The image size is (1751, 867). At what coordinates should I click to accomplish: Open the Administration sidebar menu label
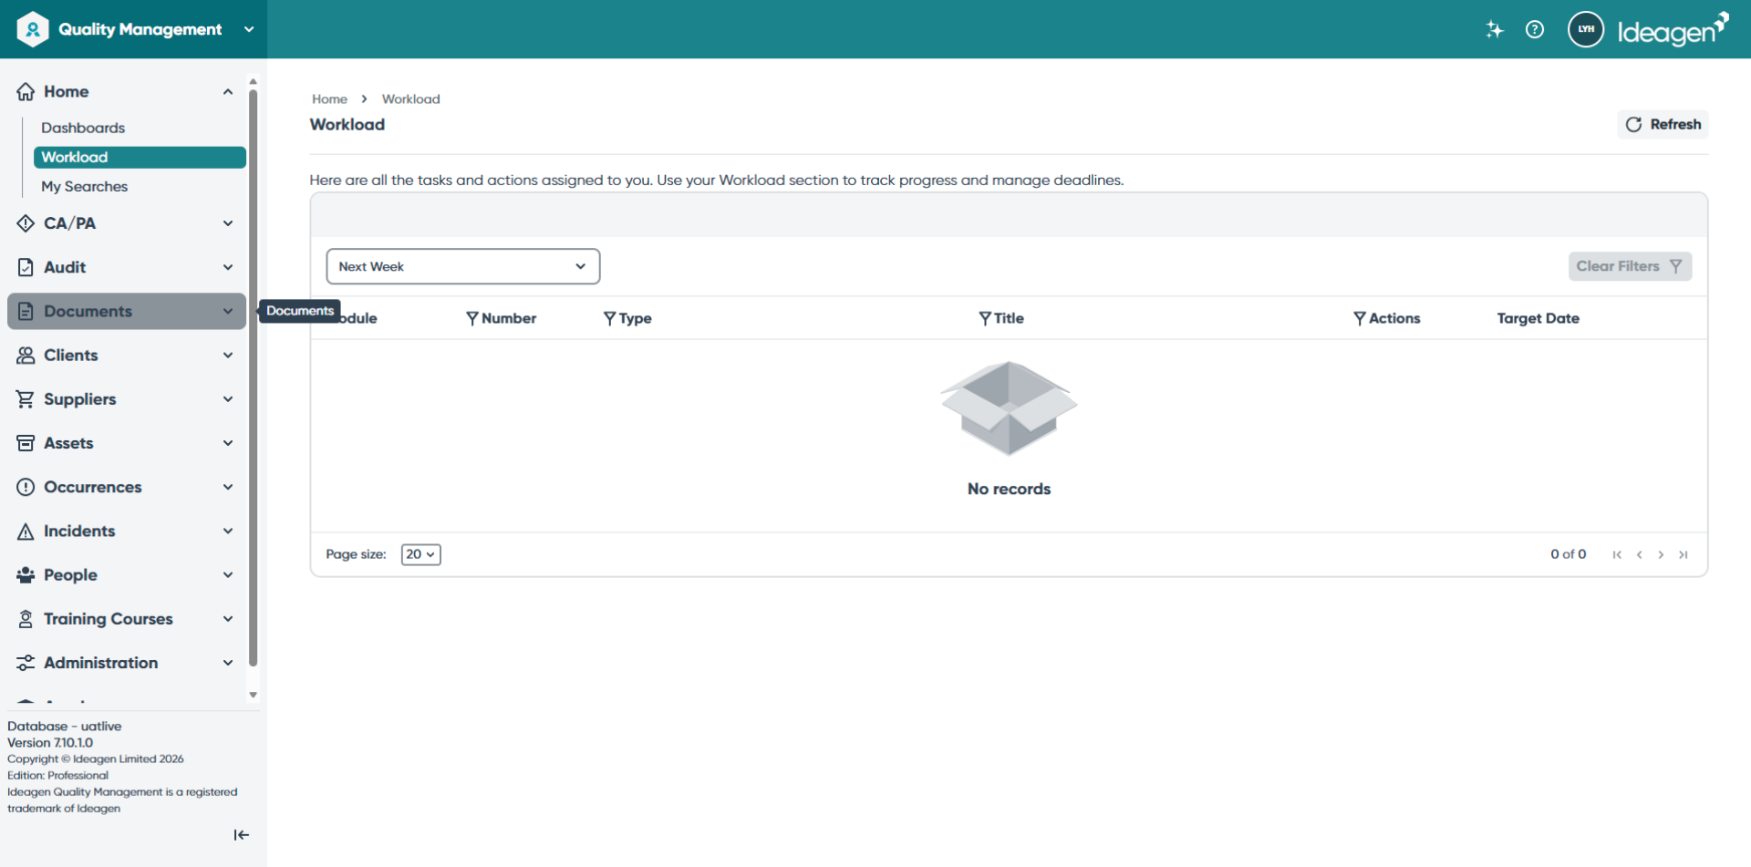(x=101, y=663)
